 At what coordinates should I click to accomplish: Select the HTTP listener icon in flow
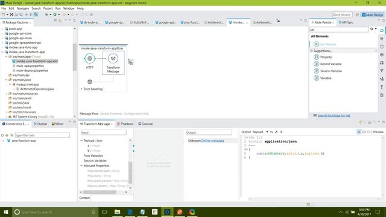point(90,58)
